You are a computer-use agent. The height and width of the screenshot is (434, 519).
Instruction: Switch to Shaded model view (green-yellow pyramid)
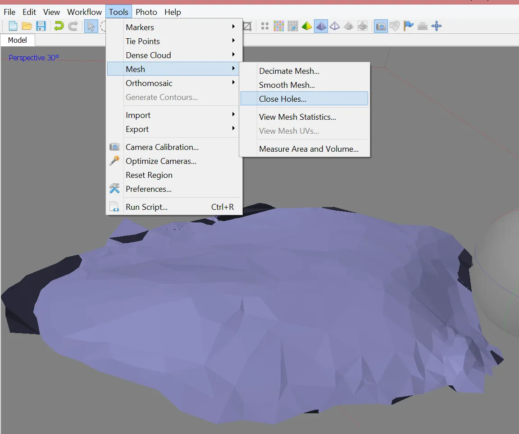click(307, 26)
